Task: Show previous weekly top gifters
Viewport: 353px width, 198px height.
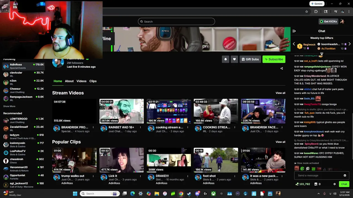Action: [x=294, y=44]
